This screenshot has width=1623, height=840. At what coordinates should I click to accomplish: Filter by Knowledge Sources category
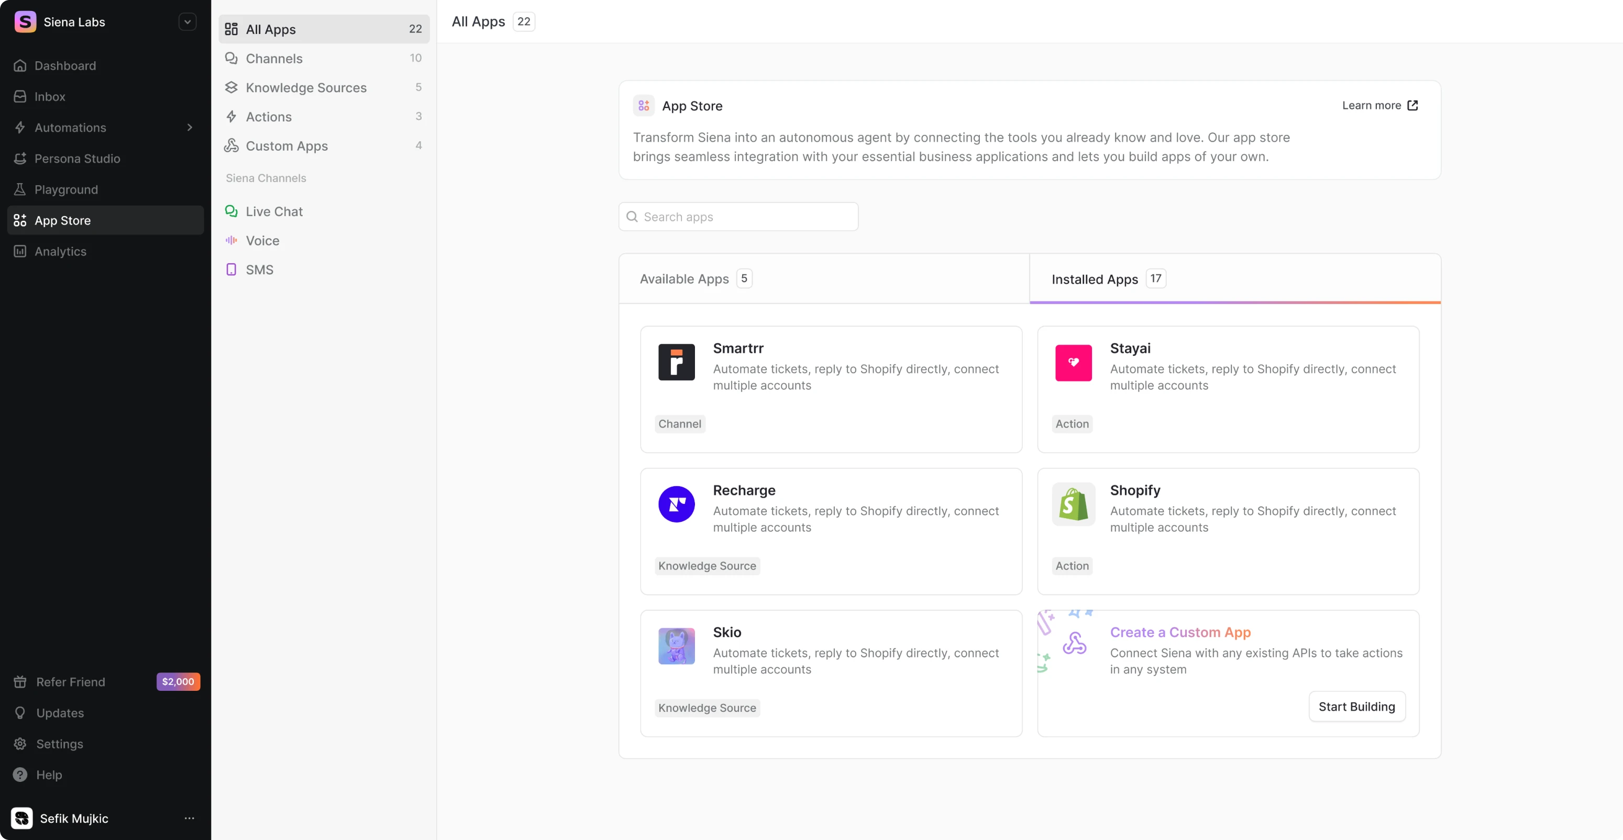coord(305,87)
